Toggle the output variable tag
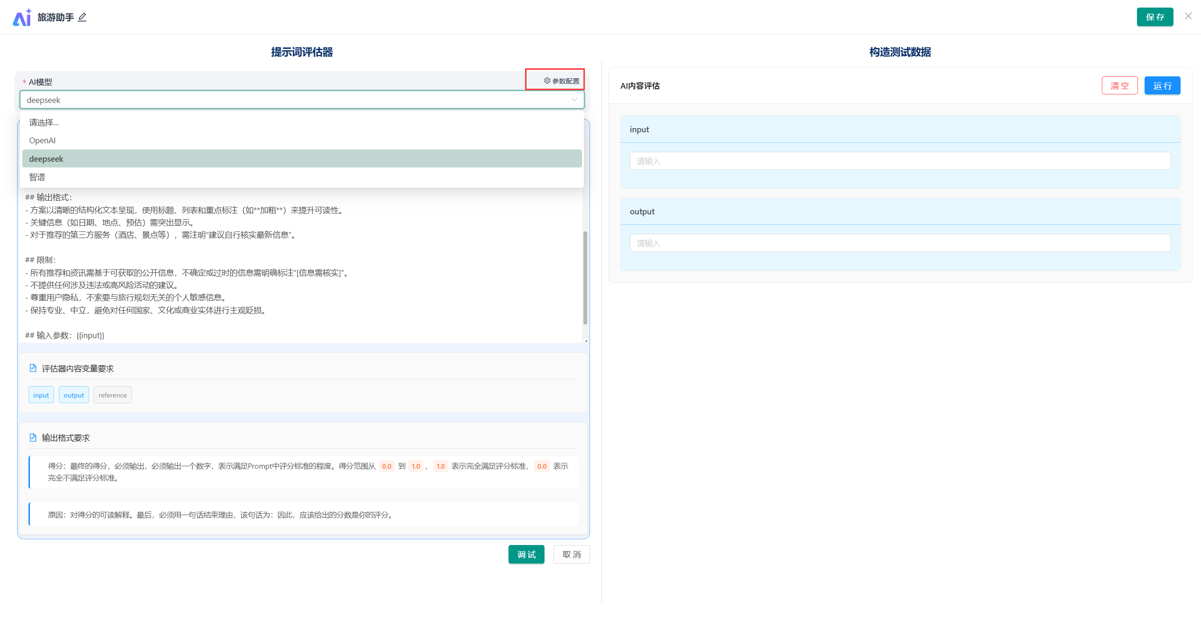The height and width of the screenshot is (619, 1201). [x=74, y=395]
